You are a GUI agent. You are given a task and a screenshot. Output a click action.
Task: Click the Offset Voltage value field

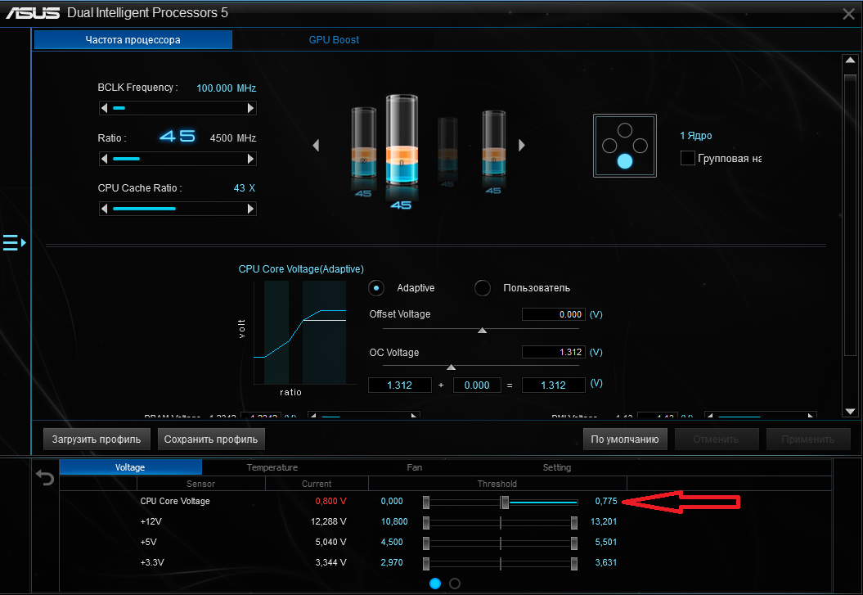click(553, 314)
